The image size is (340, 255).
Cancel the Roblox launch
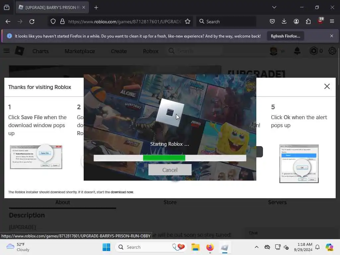click(x=170, y=170)
